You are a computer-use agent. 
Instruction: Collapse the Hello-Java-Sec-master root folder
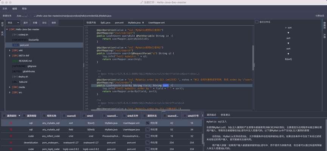pos(7,29)
